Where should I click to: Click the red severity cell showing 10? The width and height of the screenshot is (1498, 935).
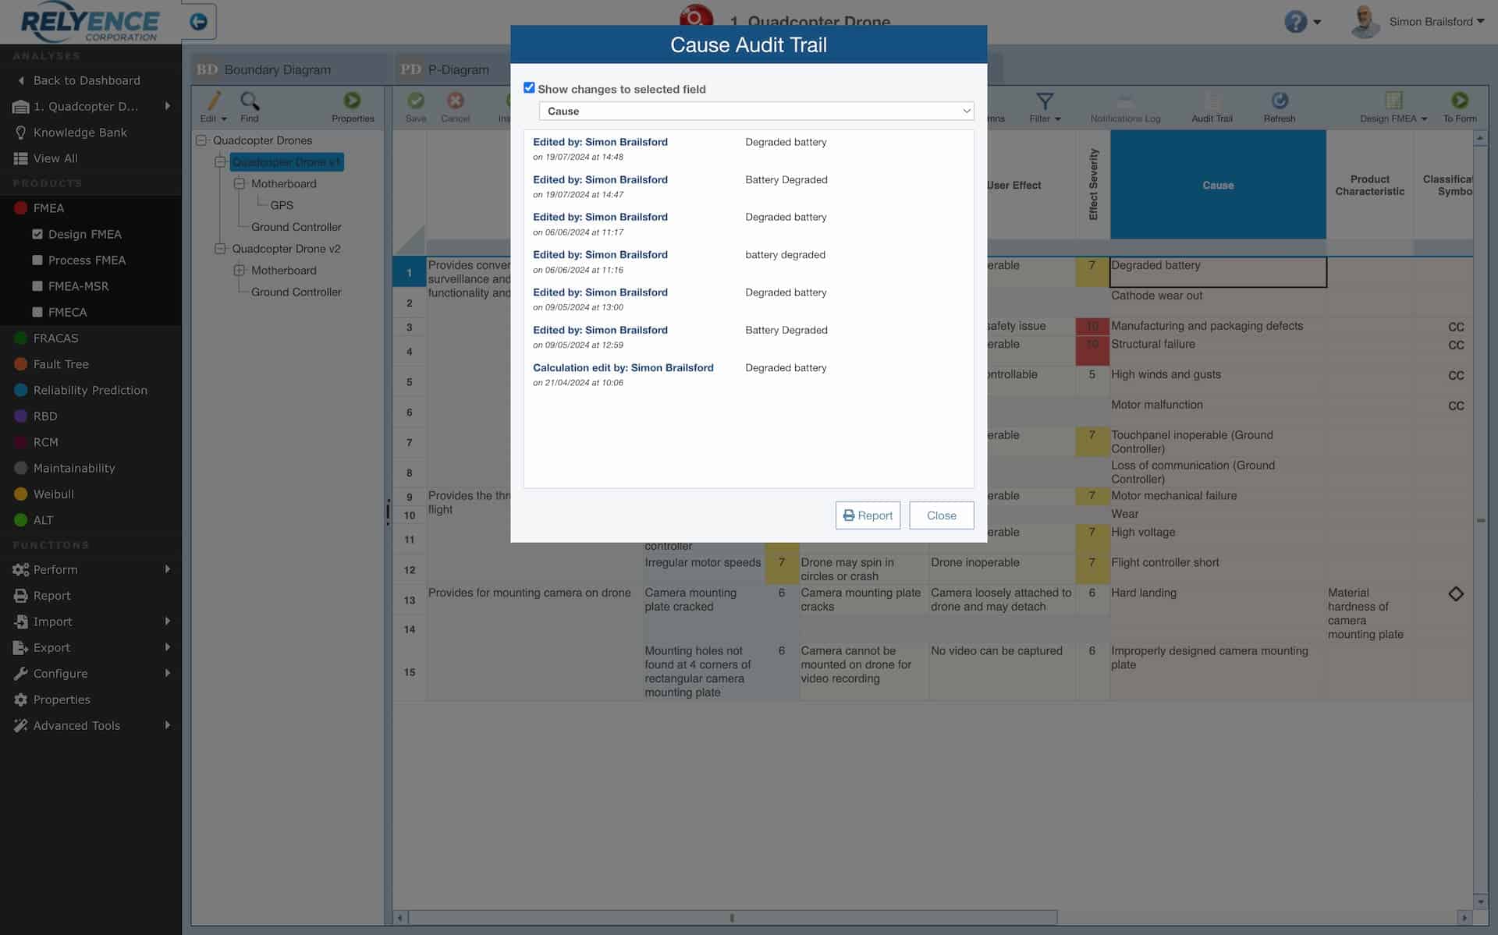point(1092,326)
